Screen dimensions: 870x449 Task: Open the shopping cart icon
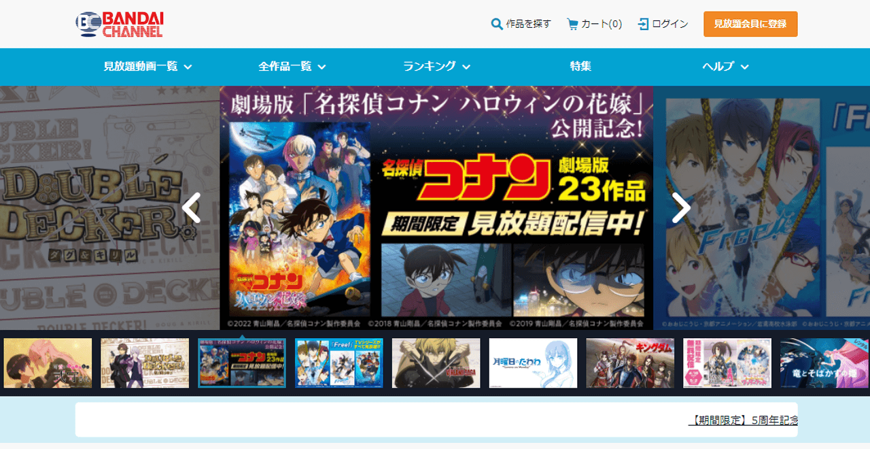(x=572, y=24)
